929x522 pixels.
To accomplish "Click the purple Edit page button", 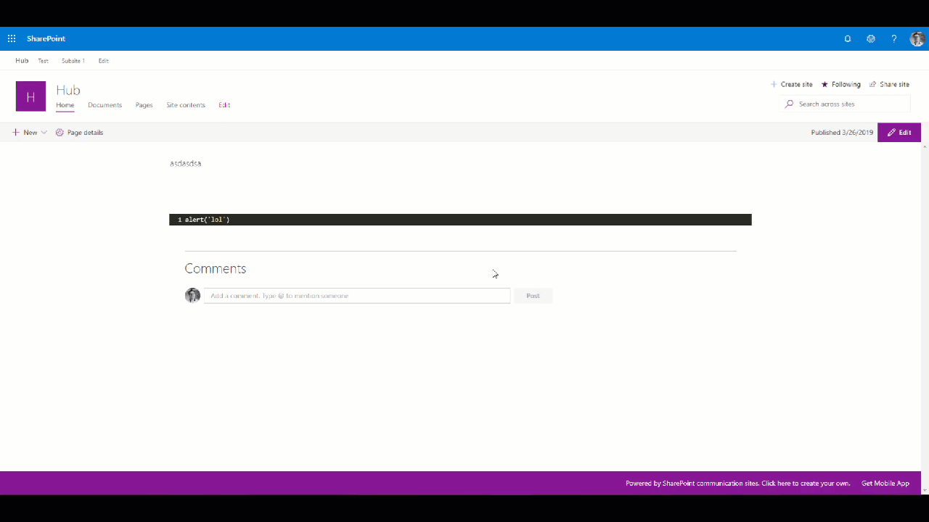I will (899, 133).
